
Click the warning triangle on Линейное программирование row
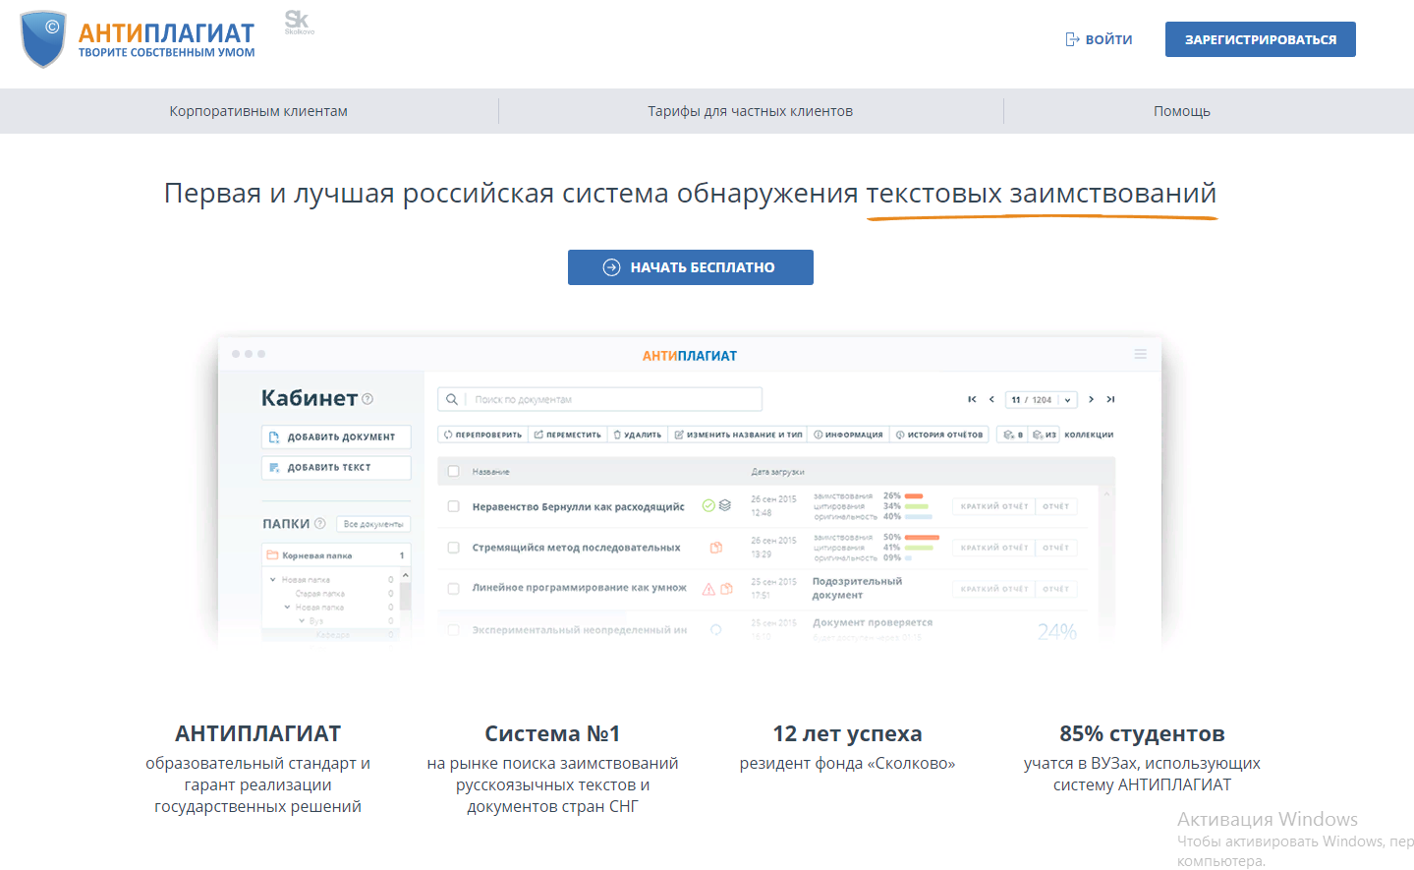(707, 589)
